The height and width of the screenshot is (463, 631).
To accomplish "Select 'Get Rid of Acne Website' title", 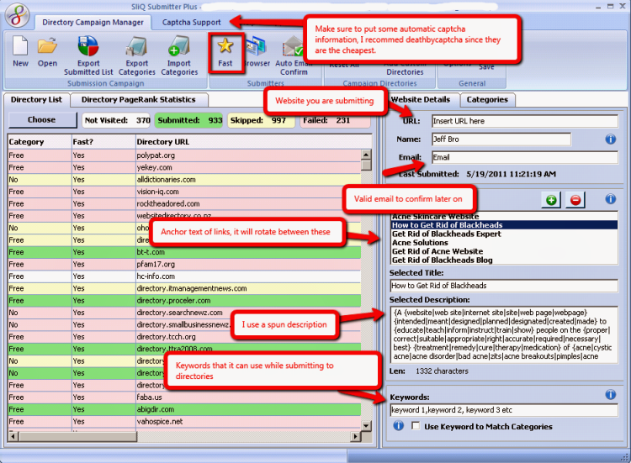I will (x=504, y=251).
